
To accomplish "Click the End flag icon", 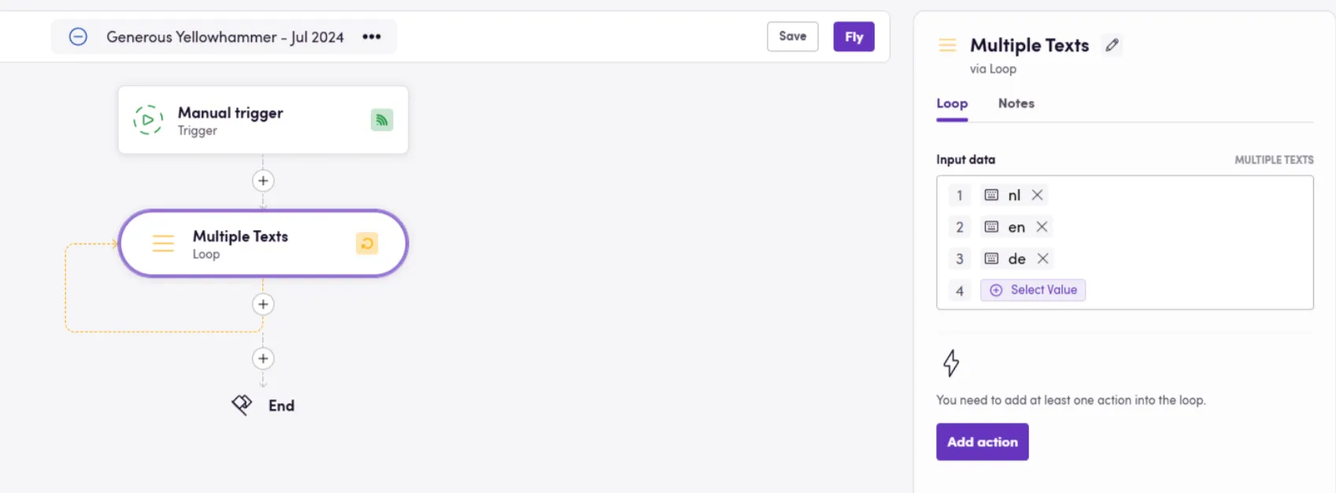I will point(241,405).
